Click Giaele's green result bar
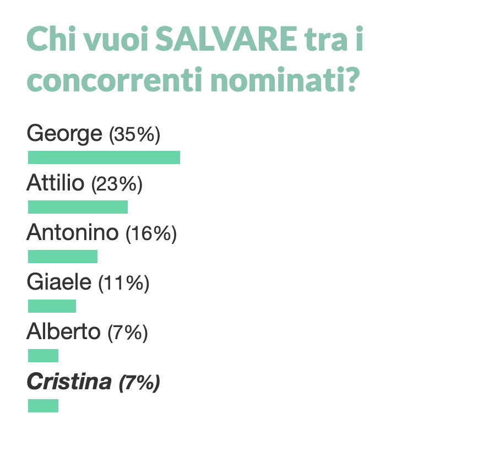The width and height of the screenshot is (489, 468). point(52,306)
